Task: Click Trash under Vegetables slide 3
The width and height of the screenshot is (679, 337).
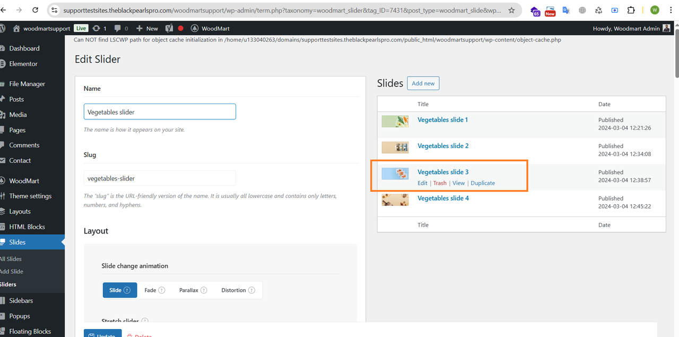Action: [x=440, y=183]
